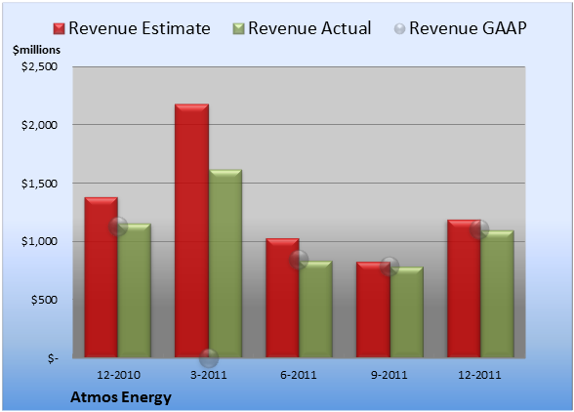The width and height of the screenshot is (574, 412).
Task: Select the 'Revenue Actual' legend label
Action: click(x=309, y=28)
